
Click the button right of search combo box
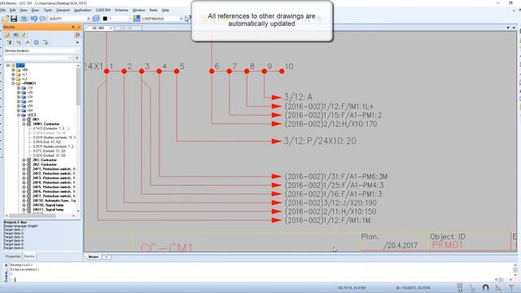point(77,58)
